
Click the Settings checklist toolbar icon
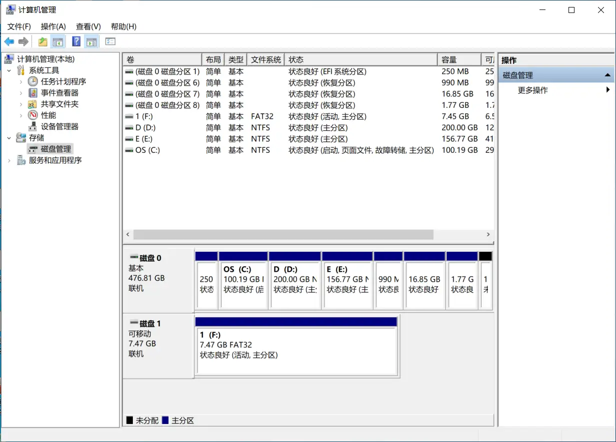(110, 41)
